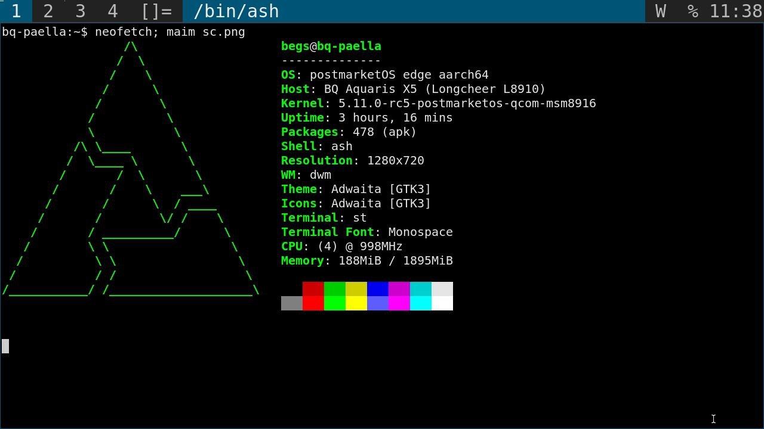
Task: Click the /bin/ash window title
Action: click(x=236, y=11)
